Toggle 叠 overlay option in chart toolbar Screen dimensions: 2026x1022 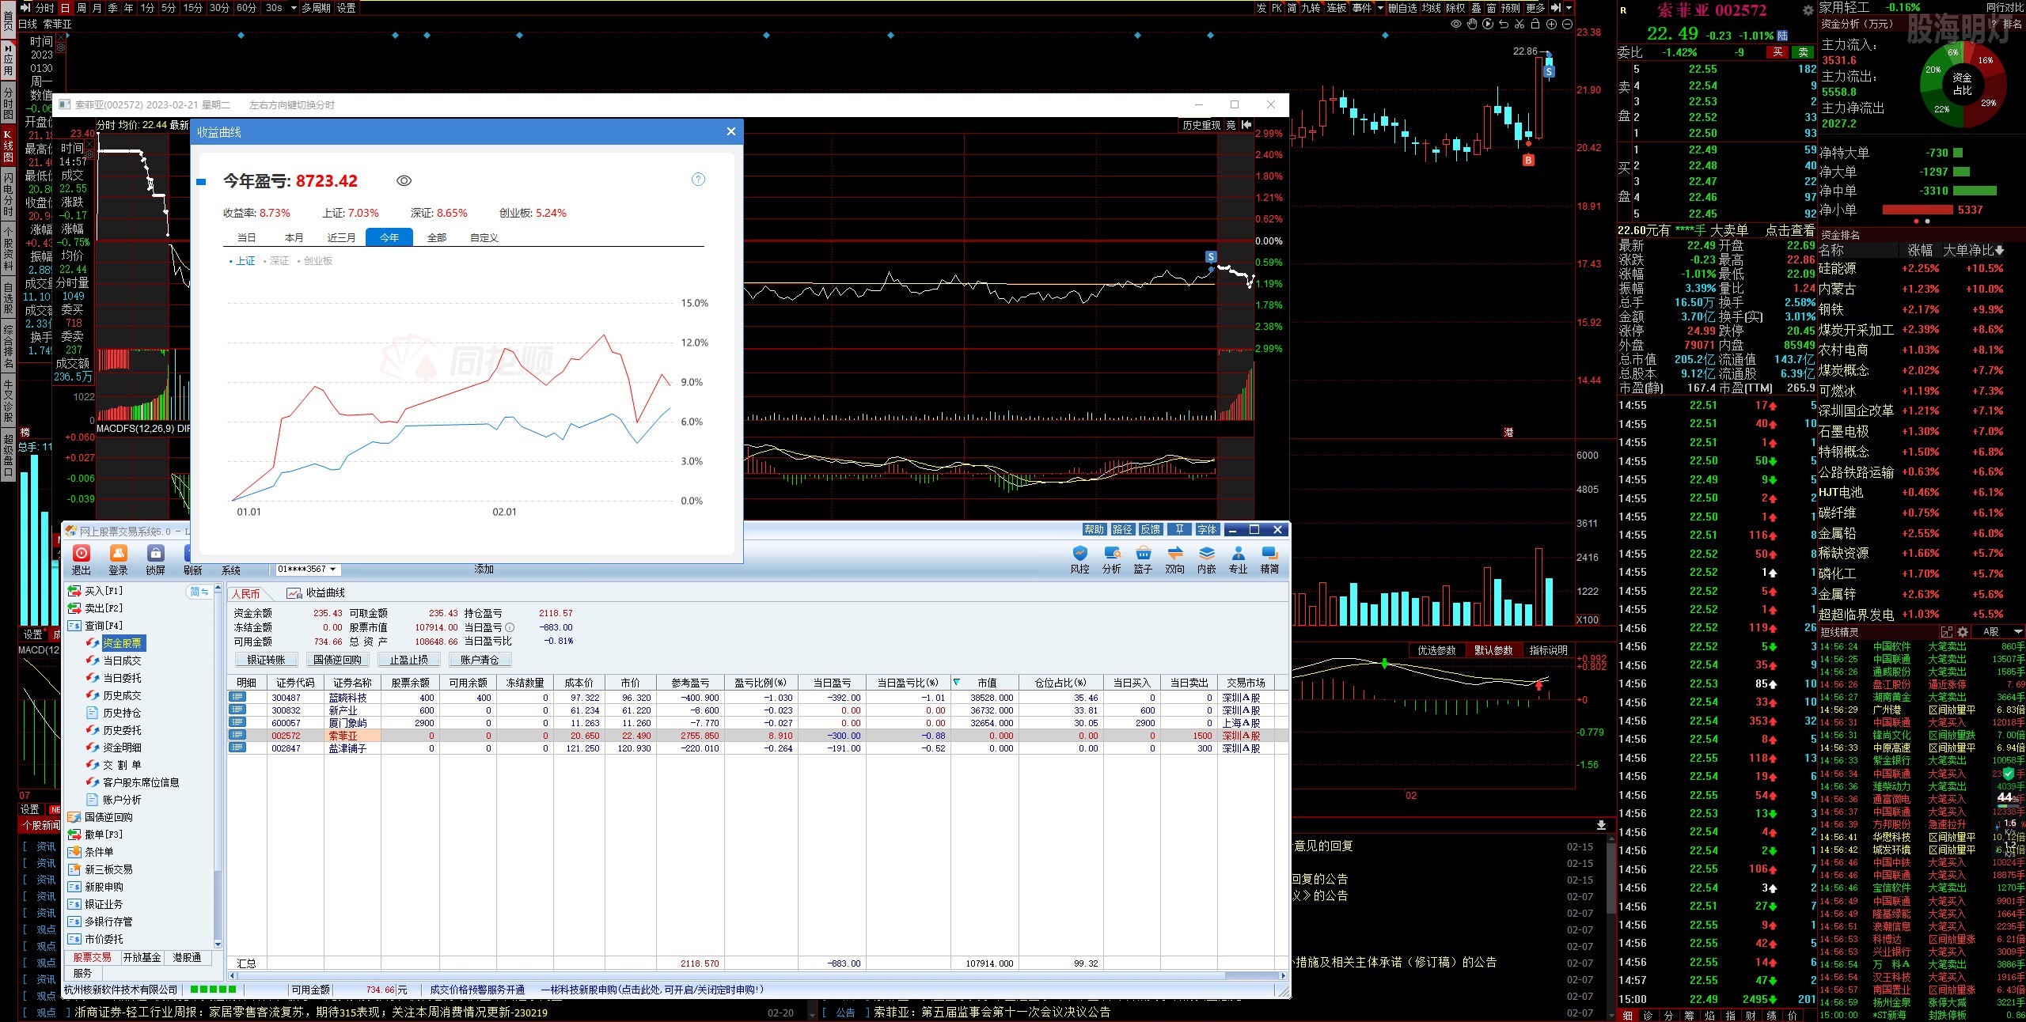pyautogui.click(x=1476, y=8)
